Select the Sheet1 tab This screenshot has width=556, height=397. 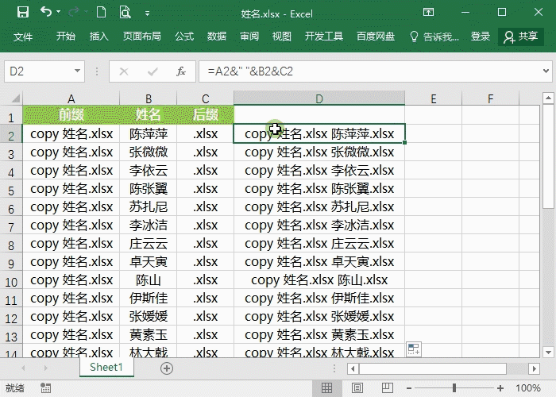click(x=106, y=367)
